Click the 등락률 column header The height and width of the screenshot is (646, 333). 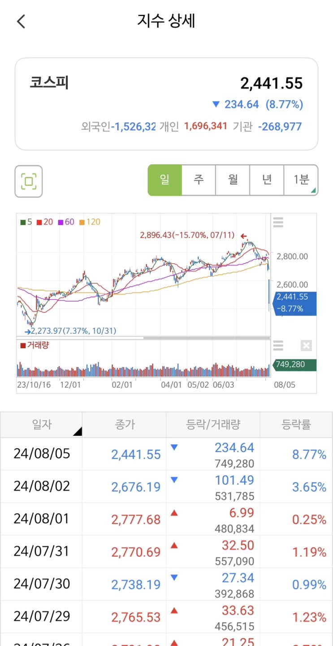(x=296, y=424)
